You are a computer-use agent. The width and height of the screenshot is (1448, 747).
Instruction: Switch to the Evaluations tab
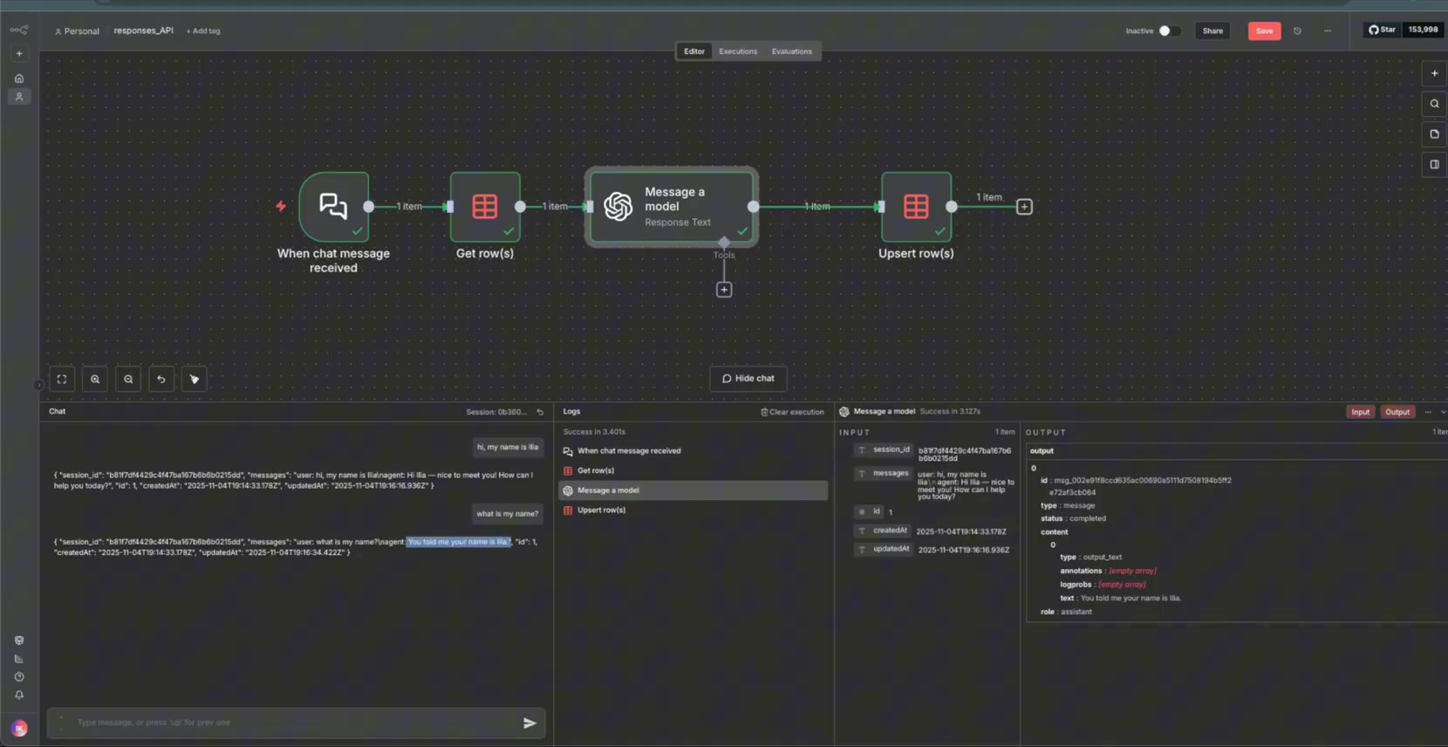pos(792,51)
